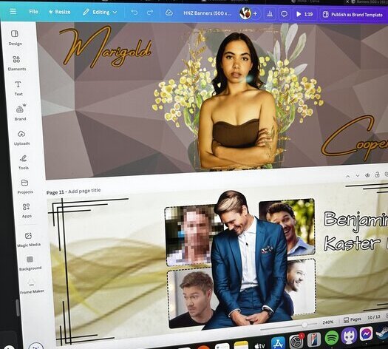Select the 'Kaster' outlined text

pos(352,243)
